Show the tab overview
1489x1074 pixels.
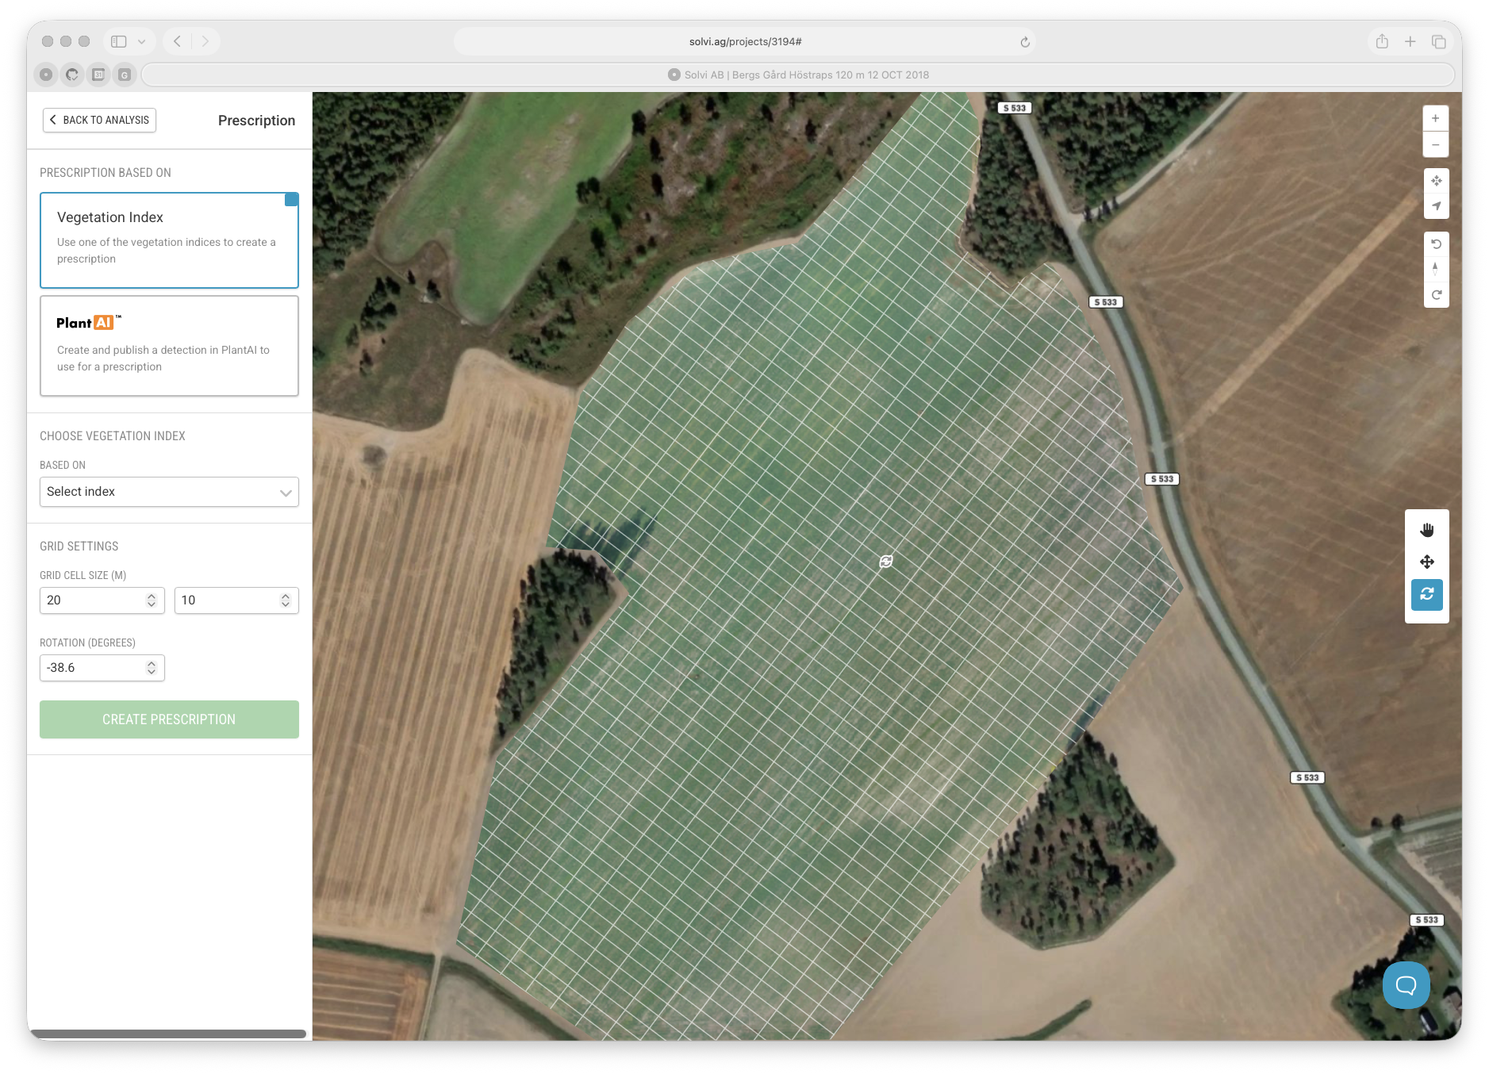(1438, 41)
